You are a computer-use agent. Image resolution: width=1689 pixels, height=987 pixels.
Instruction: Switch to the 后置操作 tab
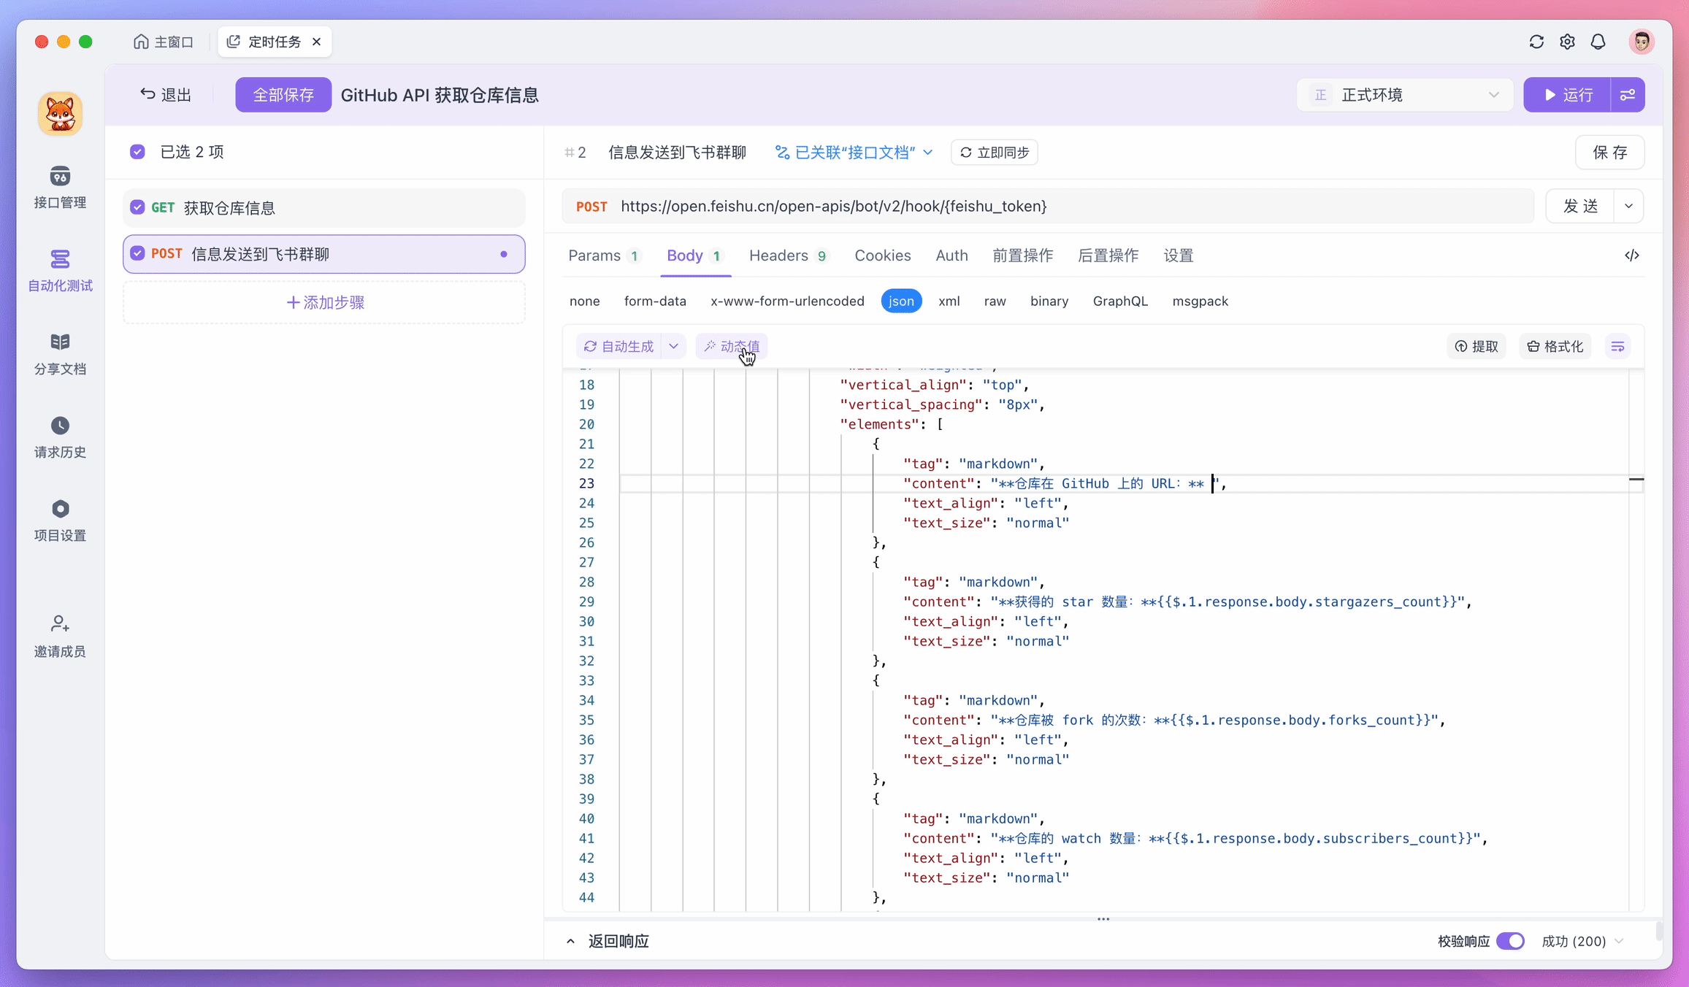coord(1108,256)
